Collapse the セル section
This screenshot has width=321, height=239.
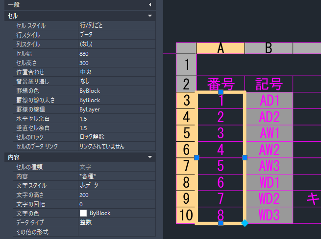149,16
